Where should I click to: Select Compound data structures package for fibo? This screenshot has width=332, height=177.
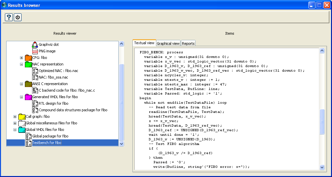point(73,110)
